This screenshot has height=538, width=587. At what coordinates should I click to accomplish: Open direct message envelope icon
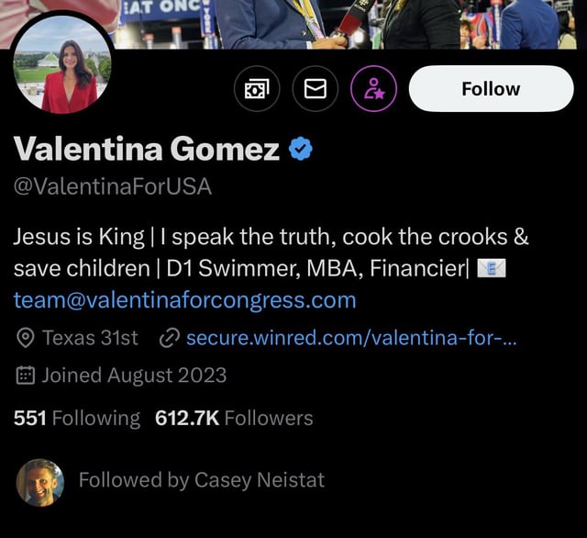[x=316, y=89]
